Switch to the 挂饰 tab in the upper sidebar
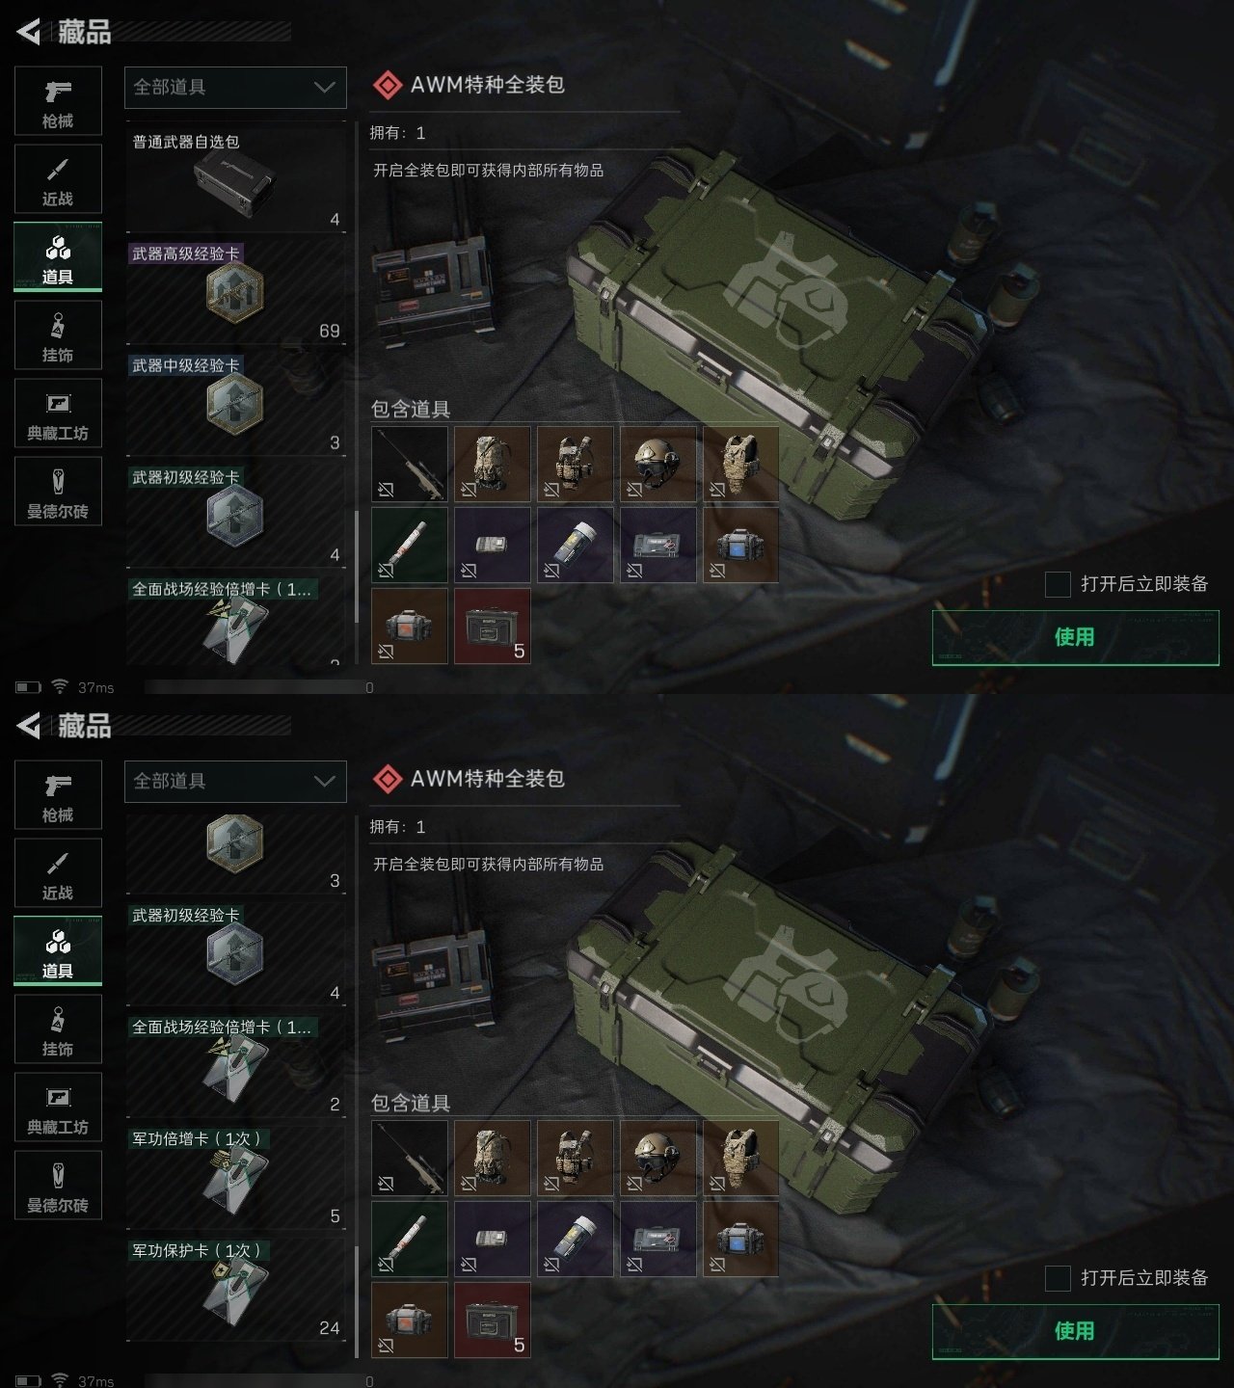This screenshot has height=1388, width=1234. pyautogui.click(x=58, y=335)
